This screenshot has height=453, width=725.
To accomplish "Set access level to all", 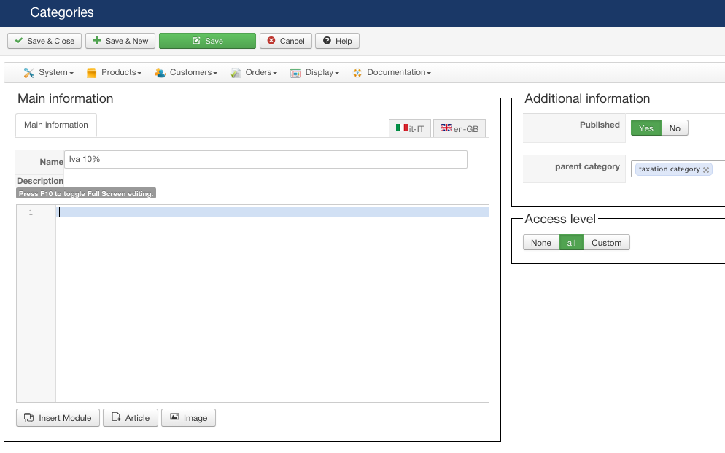I will pos(572,243).
